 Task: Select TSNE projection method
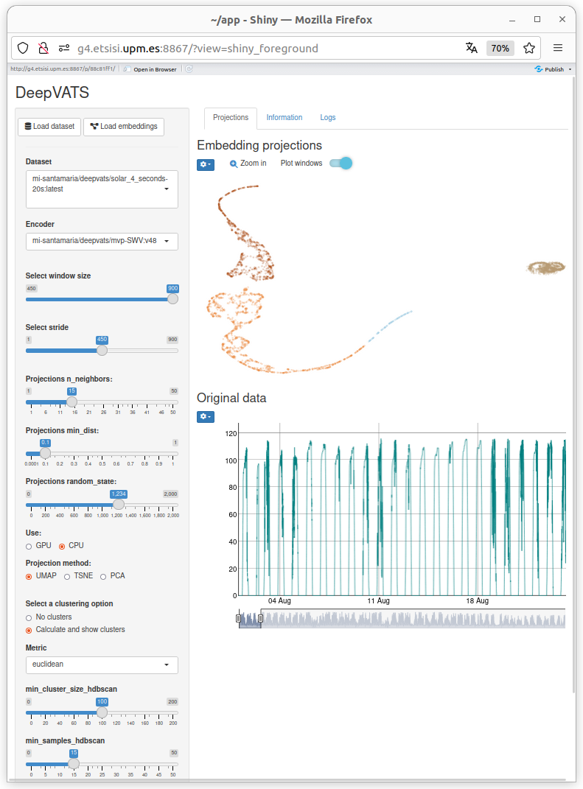coord(67,577)
